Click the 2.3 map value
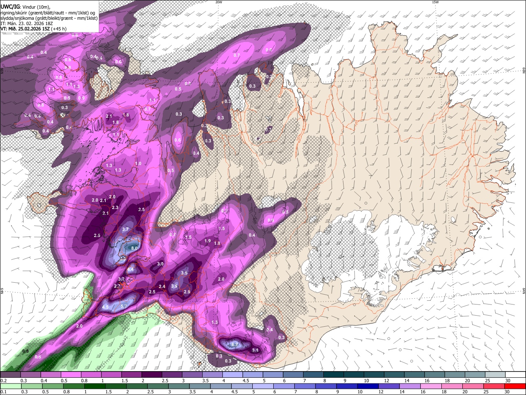 pyautogui.click(x=115, y=207)
